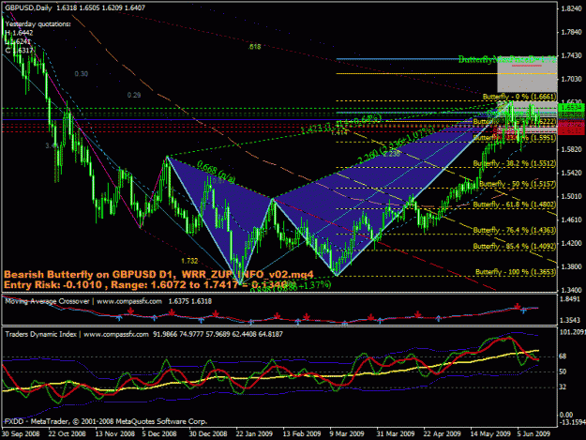586x440 pixels.
Task: Select the '1.732' yellow ratio label
Action: (189, 261)
